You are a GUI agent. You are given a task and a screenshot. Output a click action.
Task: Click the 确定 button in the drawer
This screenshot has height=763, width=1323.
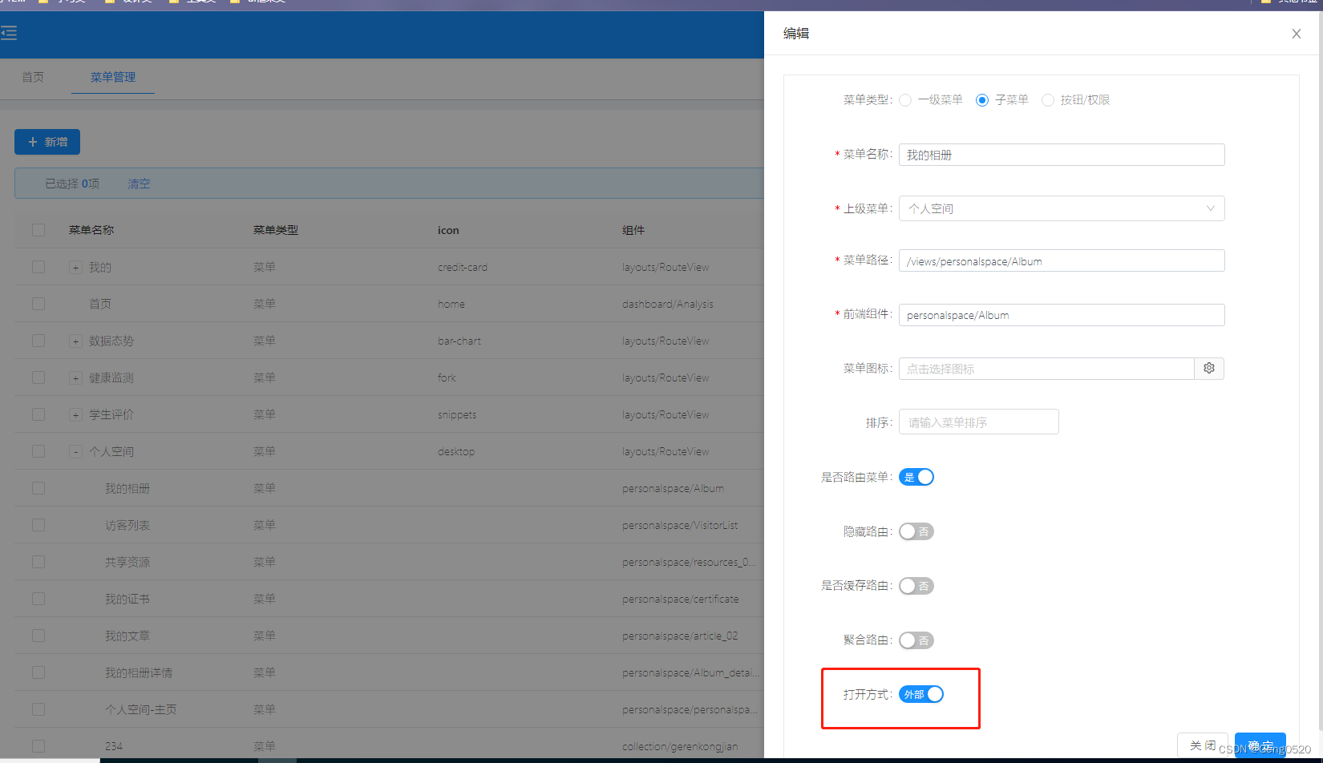coord(1260,745)
